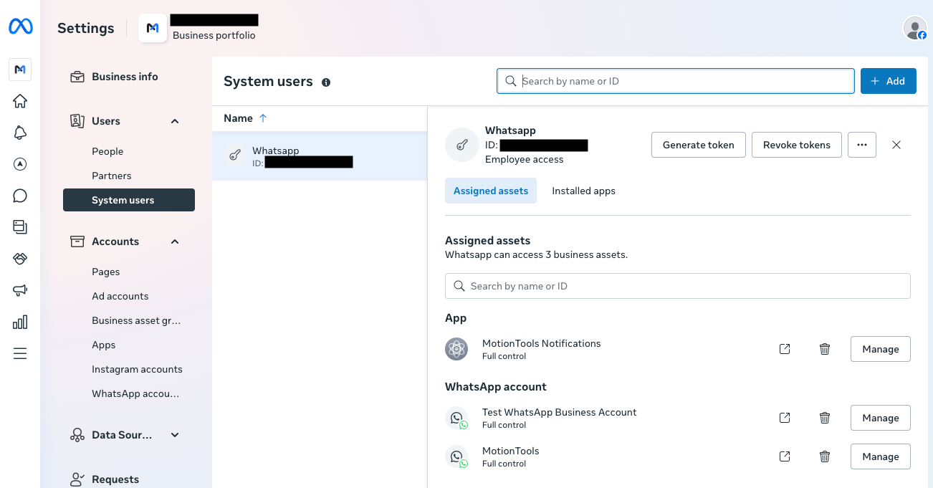This screenshot has height=488, width=933.
Task: Select System users in sidebar
Action: pos(129,200)
